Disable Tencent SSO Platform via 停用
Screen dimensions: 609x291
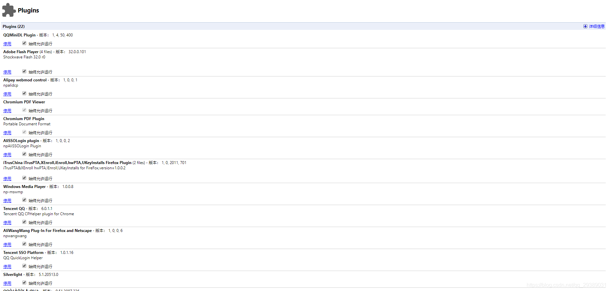point(7,267)
